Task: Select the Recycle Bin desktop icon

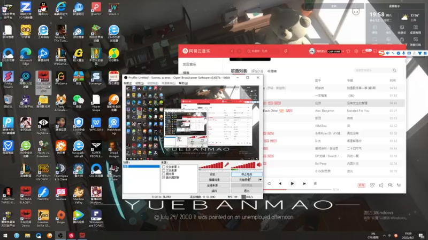Action: pos(8,101)
